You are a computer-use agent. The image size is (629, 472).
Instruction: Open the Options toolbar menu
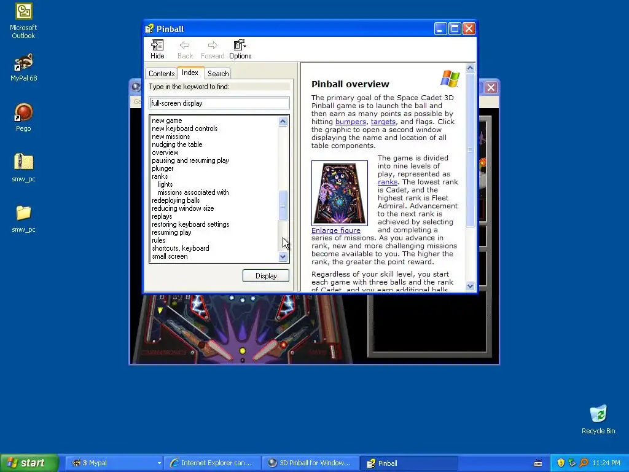(240, 50)
